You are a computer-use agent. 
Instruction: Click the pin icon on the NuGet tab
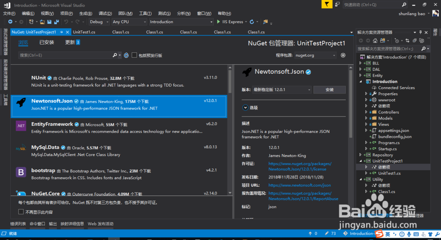click(x=61, y=32)
